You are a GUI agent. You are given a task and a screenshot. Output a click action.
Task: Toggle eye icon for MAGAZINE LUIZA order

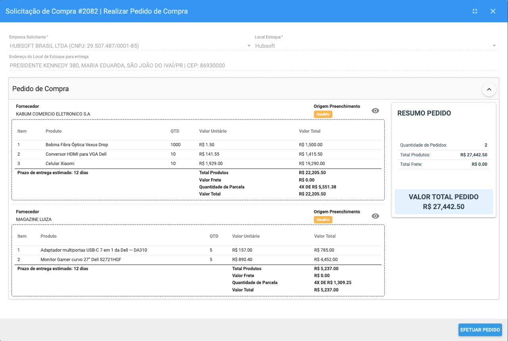point(375,216)
